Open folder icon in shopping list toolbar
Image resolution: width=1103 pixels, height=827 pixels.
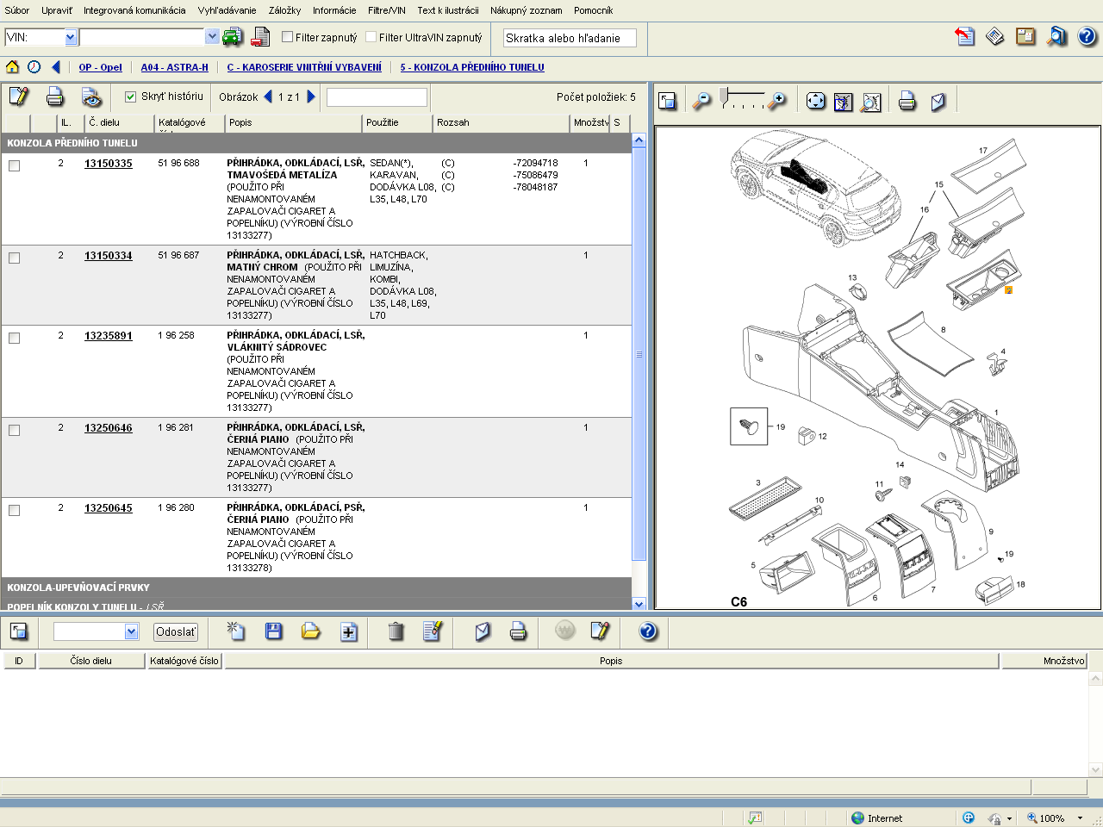311,631
